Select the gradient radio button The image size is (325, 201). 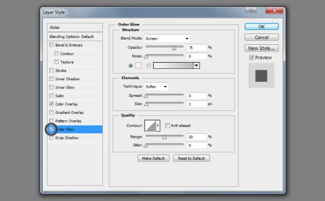[148, 66]
